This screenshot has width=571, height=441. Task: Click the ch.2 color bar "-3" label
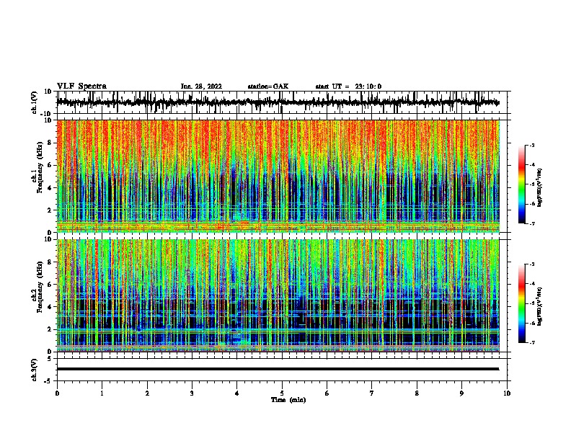coord(531,264)
